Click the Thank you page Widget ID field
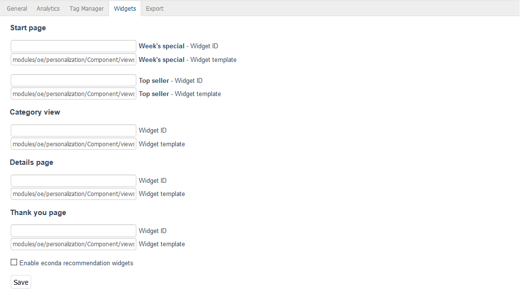The width and height of the screenshot is (520, 295). point(74,231)
